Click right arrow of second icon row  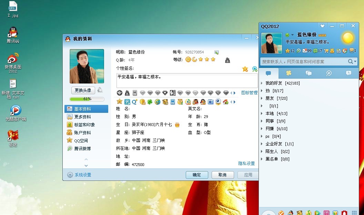[235, 102]
